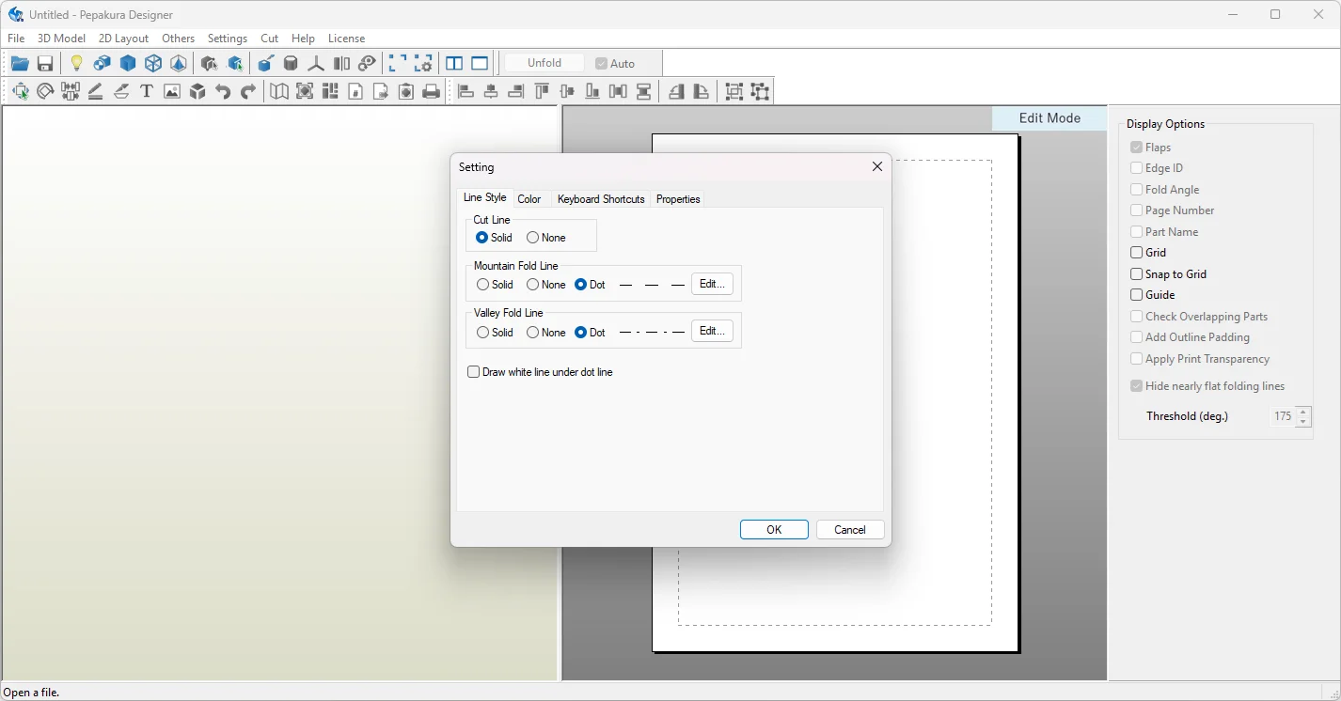This screenshot has height=701, width=1341.
Task: Click OK in Setting dialog
Action: point(774,530)
